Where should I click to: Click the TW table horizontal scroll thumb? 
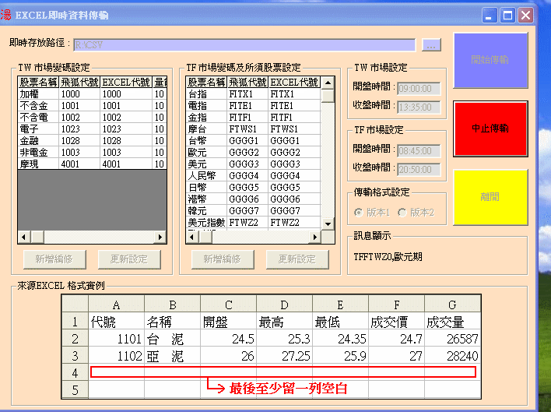pos(37,237)
